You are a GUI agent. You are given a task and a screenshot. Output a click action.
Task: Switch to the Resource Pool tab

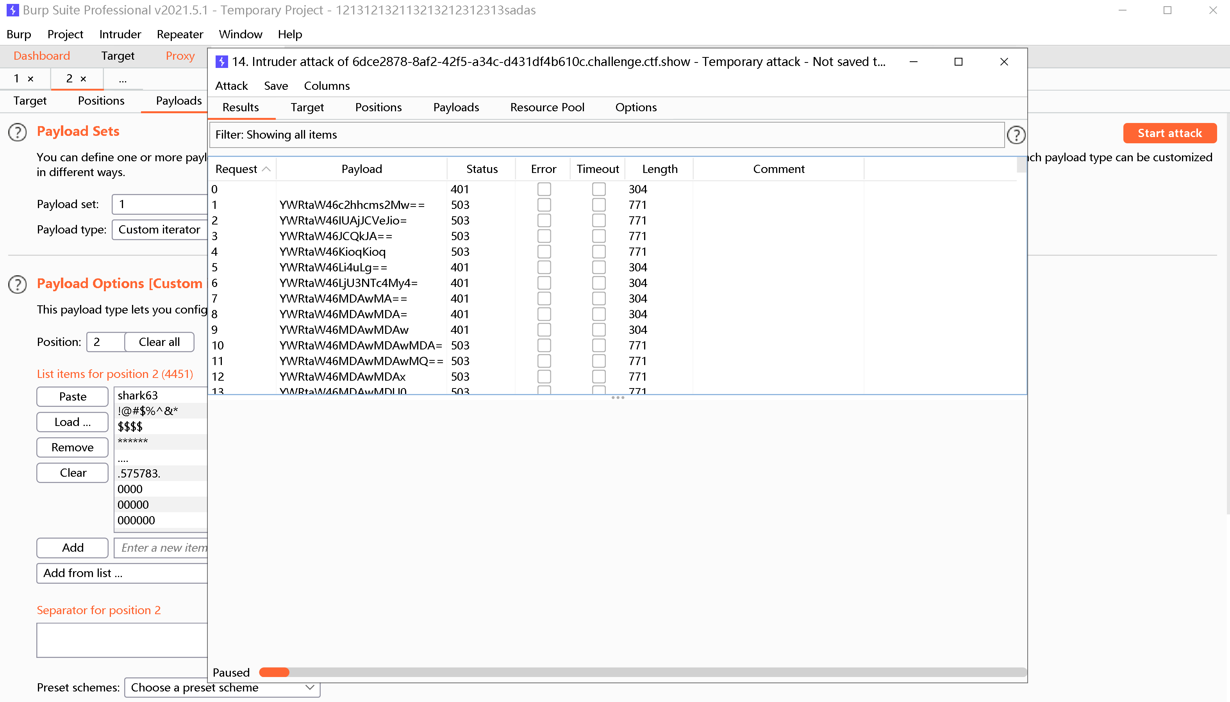547,107
